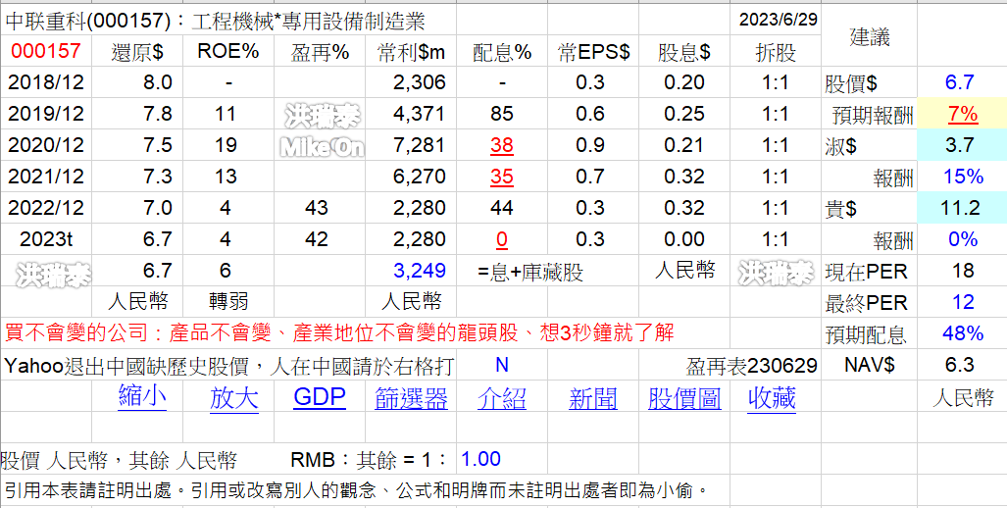Click the 常利 value 6,270

click(420, 177)
